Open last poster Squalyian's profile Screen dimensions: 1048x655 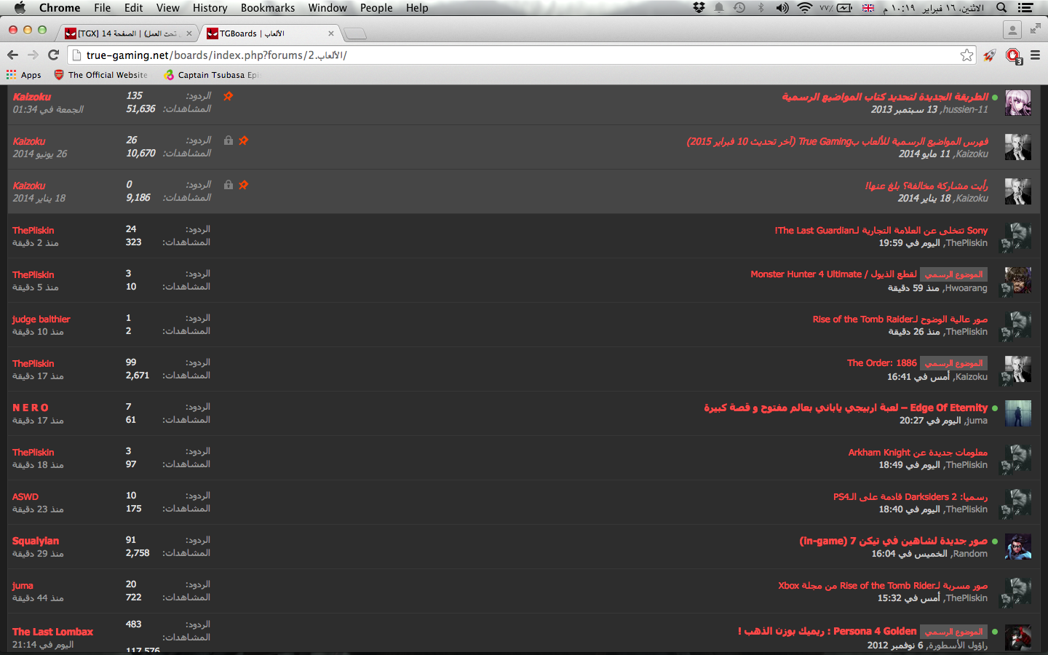(36, 541)
